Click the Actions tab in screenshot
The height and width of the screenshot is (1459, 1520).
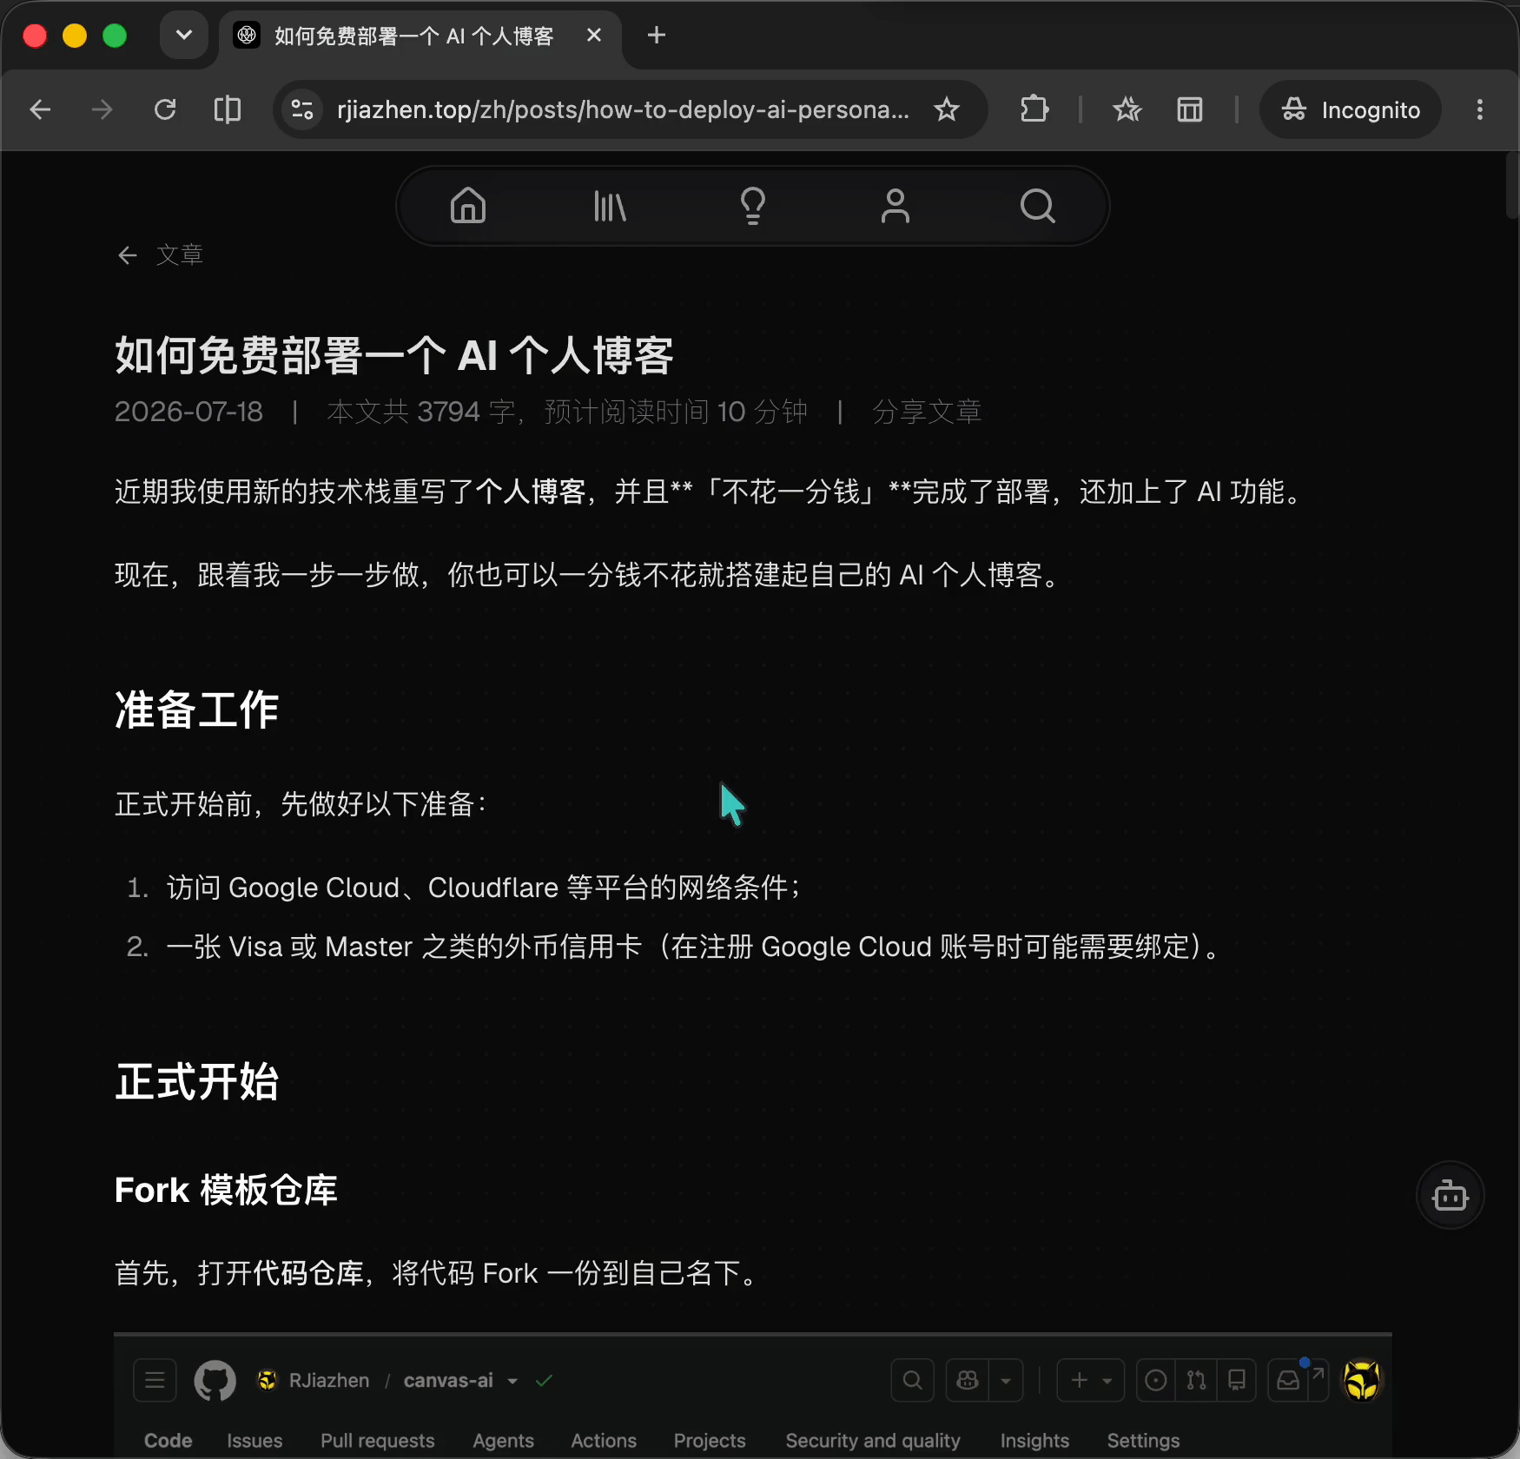pos(604,1440)
